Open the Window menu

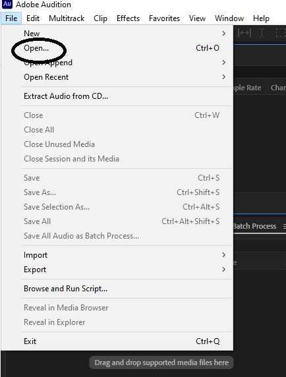coord(229,18)
